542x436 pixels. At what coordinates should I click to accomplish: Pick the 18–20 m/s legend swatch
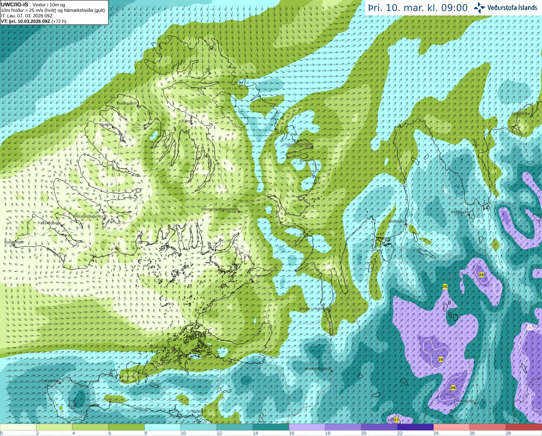point(343,427)
